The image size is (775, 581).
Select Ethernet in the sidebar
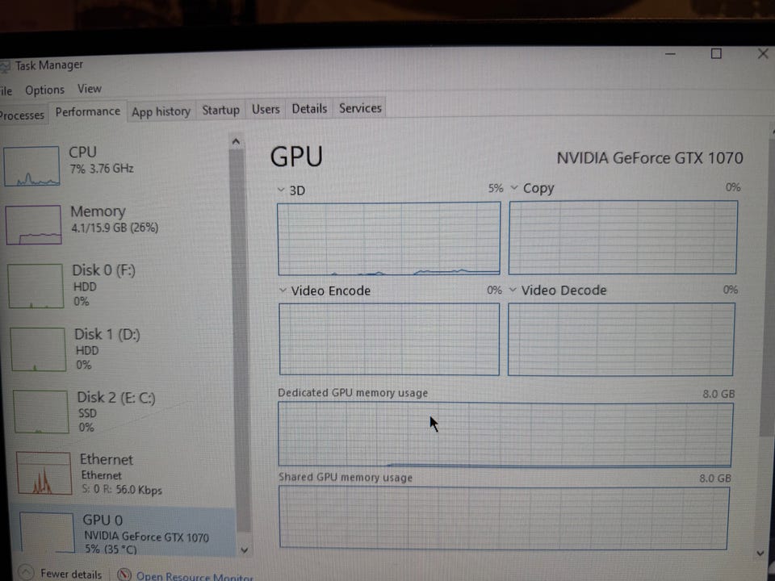[126, 474]
